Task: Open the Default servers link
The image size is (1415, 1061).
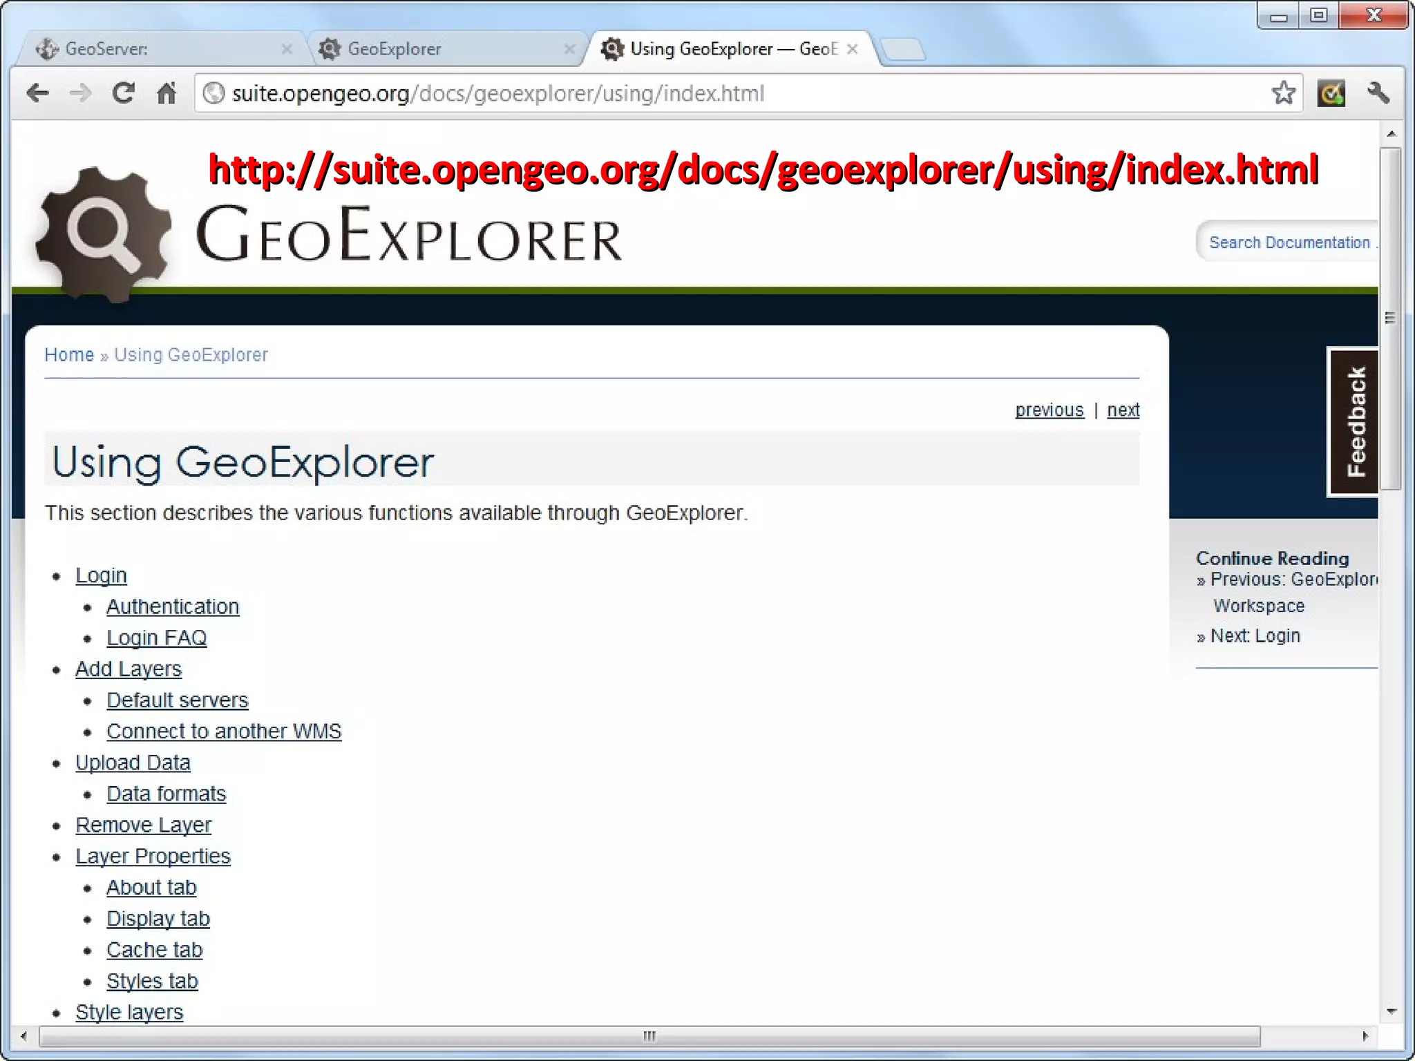Action: [x=177, y=700]
